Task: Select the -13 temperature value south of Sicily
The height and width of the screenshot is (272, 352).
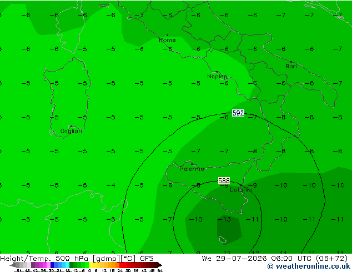Action: tap(224, 219)
